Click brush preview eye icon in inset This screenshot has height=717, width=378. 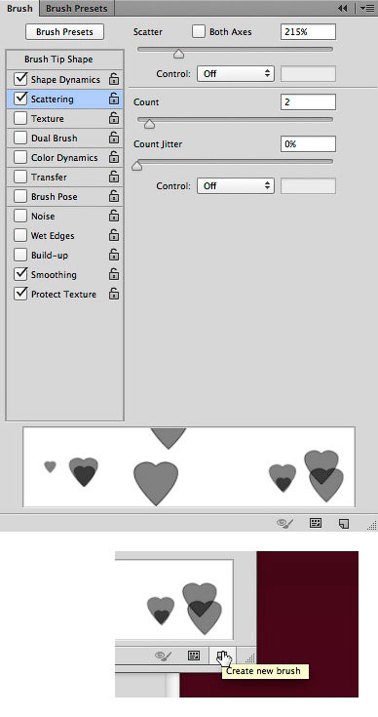coord(163,656)
